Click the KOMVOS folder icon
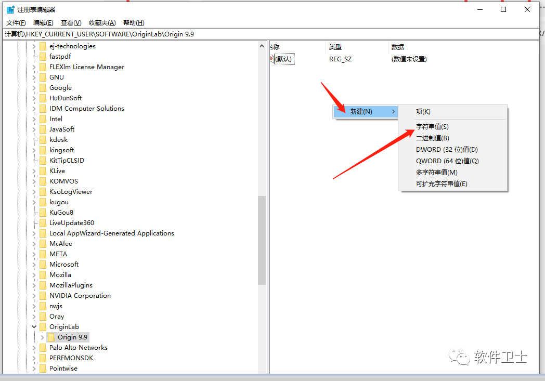The image size is (545, 381). pos(43,181)
